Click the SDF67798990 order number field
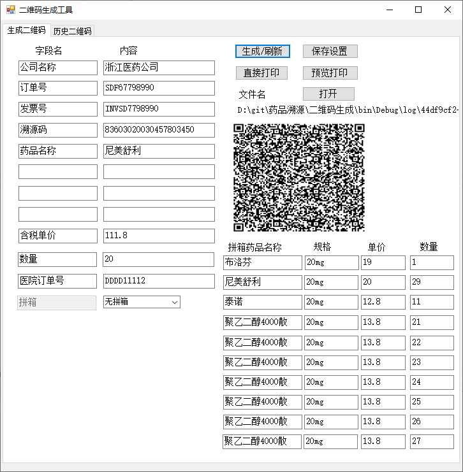The image size is (463, 472). point(159,88)
